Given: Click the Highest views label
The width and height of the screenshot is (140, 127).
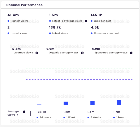Looking at the screenshot, I should pos(19,21).
